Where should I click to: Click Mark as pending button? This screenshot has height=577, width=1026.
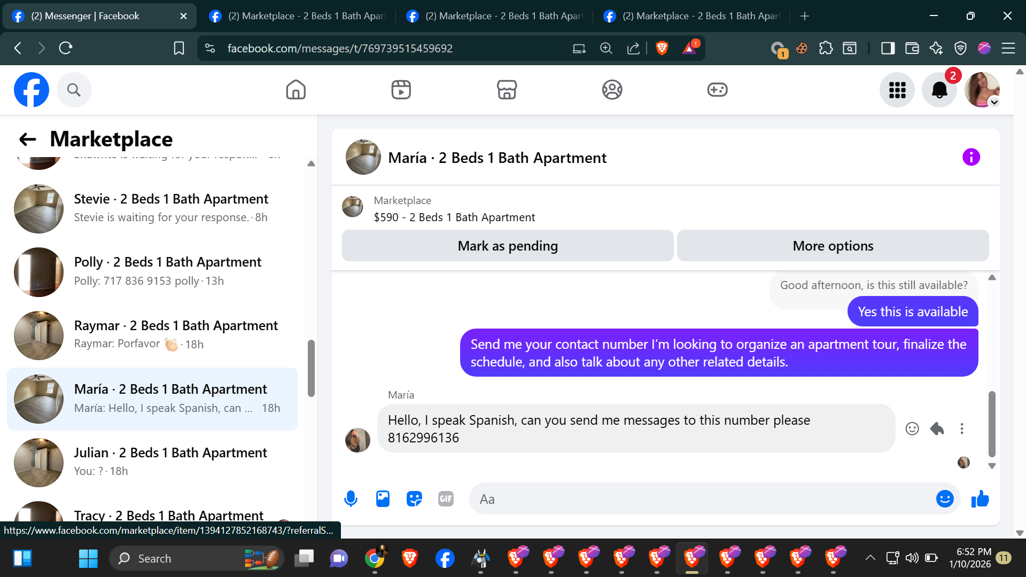(x=507, y=246)
